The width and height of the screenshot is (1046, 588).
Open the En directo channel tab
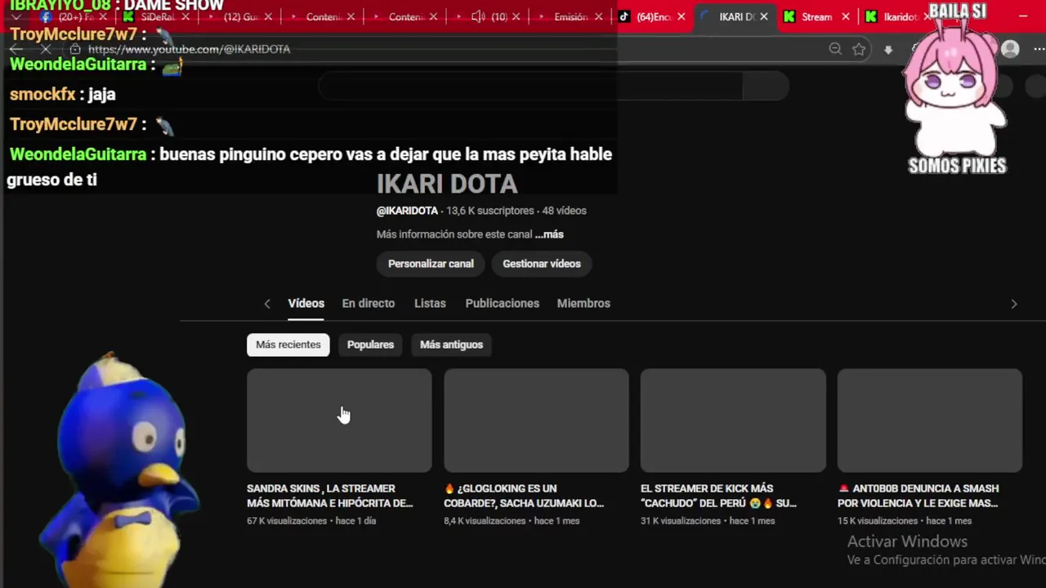pos(368,303)
